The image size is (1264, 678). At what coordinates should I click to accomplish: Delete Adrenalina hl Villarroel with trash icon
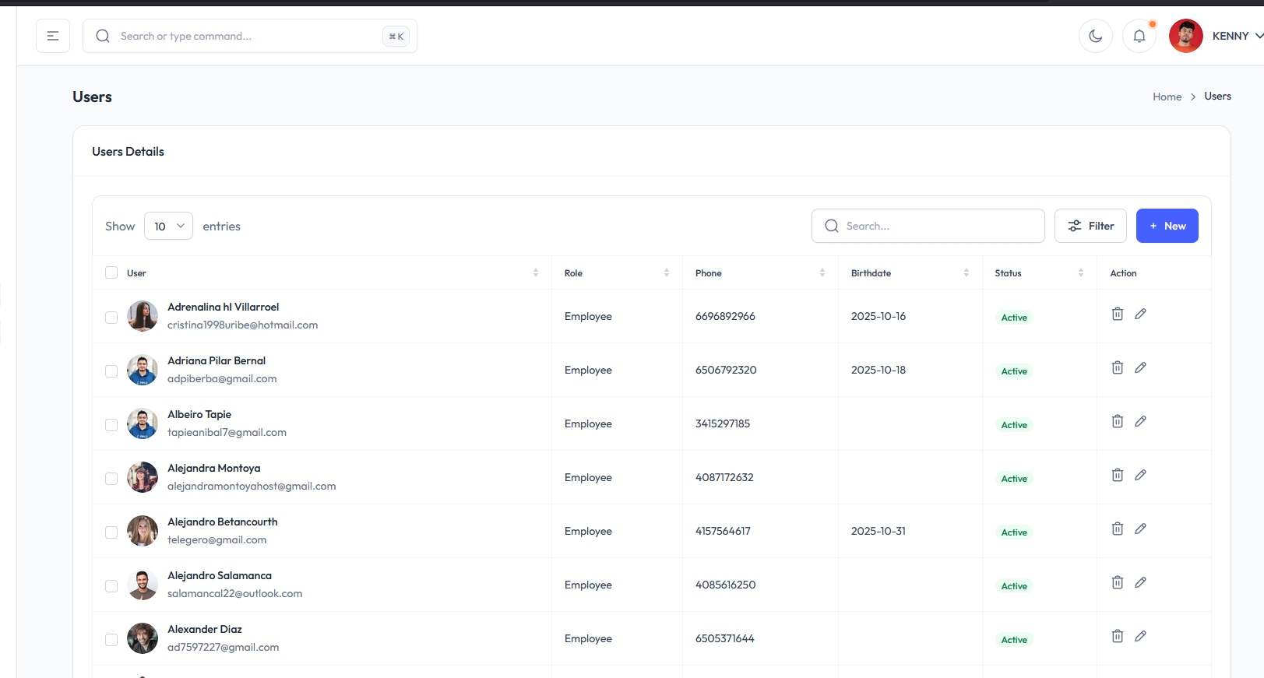click(x=1117, y=314)
